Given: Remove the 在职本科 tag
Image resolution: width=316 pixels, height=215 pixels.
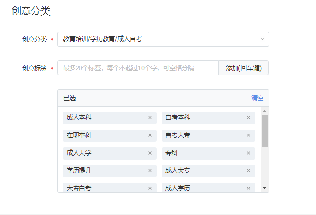Looking at the screenshot, I should pos(150,135).
